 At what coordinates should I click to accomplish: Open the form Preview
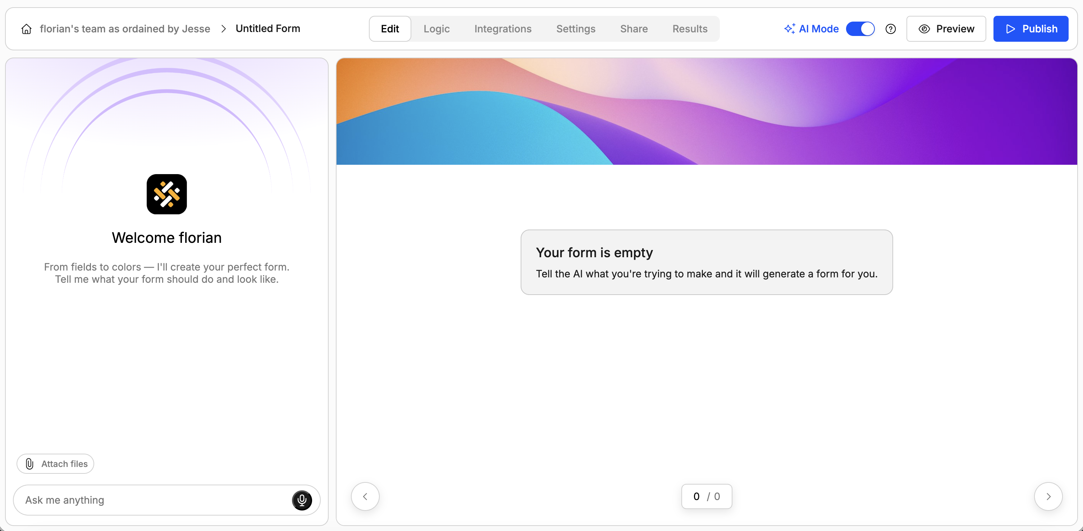946,29
